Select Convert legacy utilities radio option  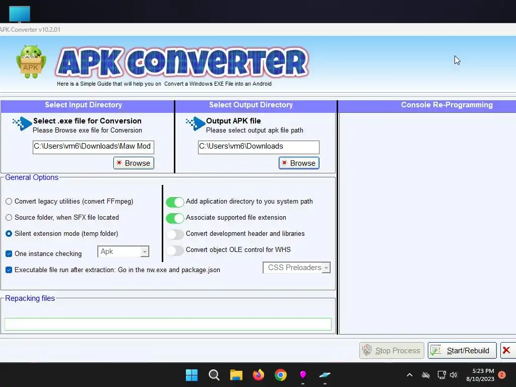[9, 202]
